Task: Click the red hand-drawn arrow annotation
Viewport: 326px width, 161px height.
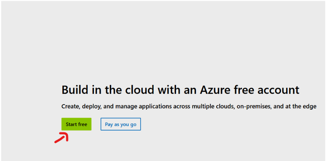Action: click(62, 138)
